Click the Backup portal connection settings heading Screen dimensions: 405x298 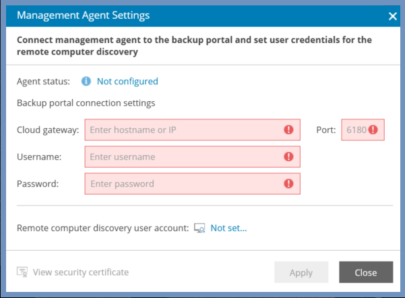(x=86, y=103)
